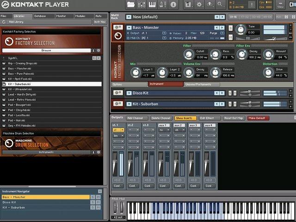
Task: Open the Kit - Suburban instrument dropdown
Action: coord(129,104)
